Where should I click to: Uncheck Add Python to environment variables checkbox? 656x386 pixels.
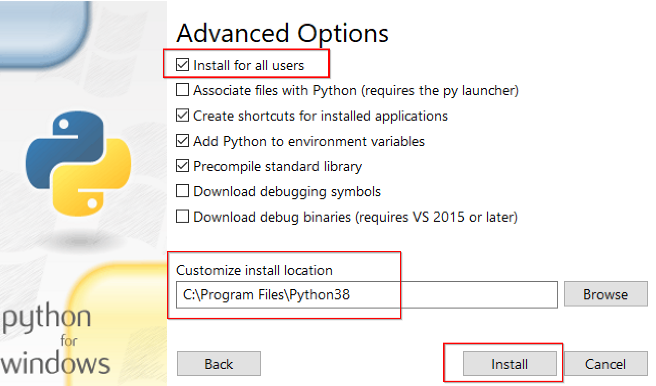[183, 141]
